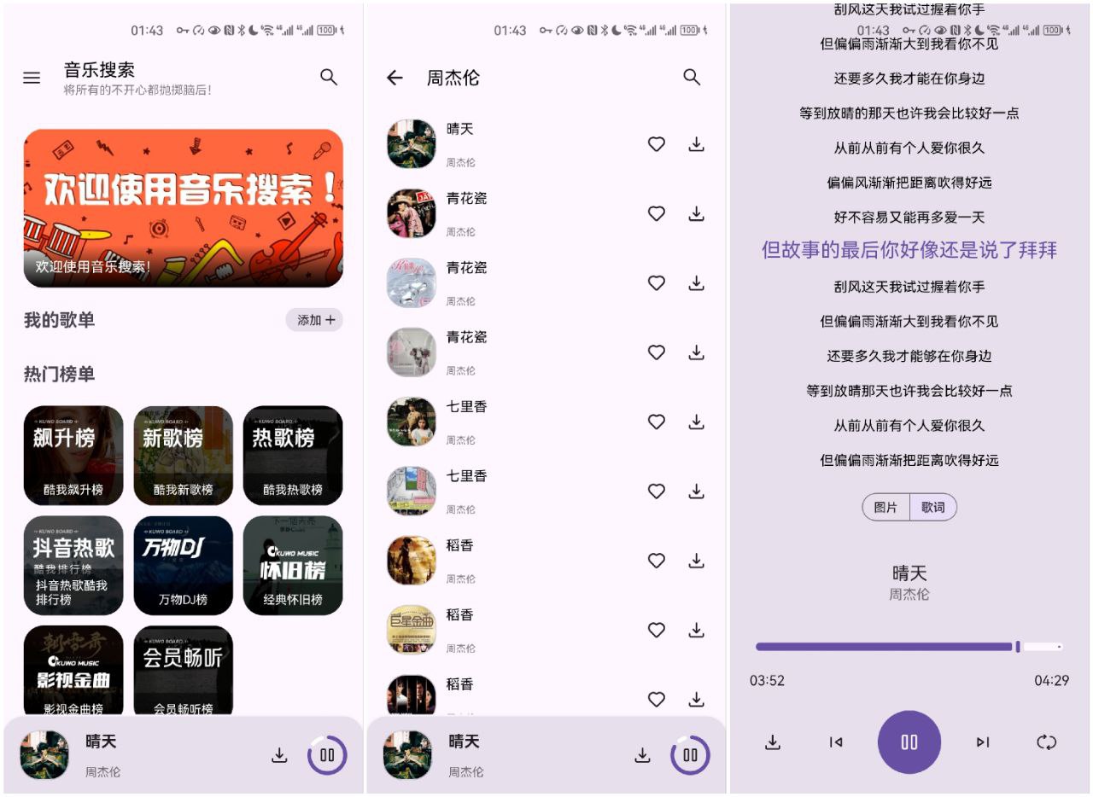The image size is (1093, 797).
Task: Skip to next track in full player
Action: coord(983,742)
